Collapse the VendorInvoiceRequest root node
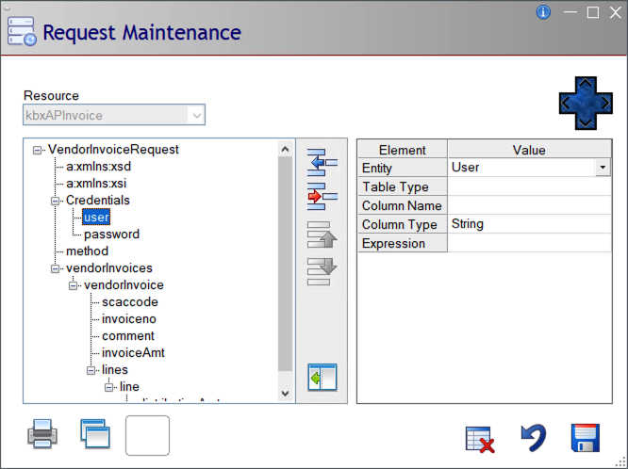 [x=37, y=150]
